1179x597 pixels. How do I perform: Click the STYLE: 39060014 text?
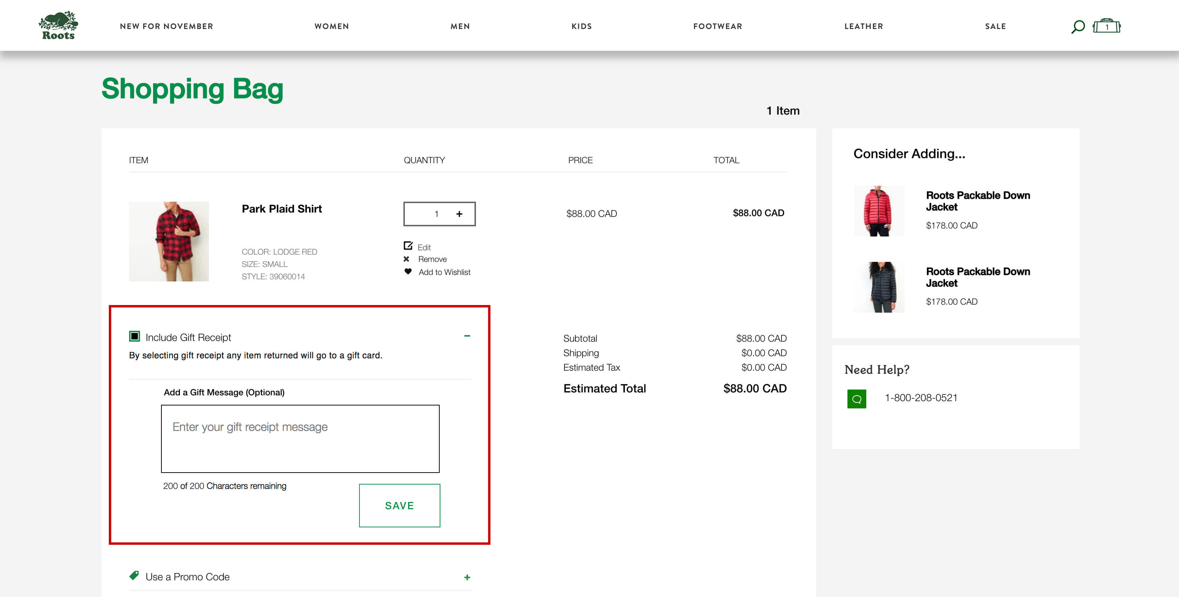(273, 276)
